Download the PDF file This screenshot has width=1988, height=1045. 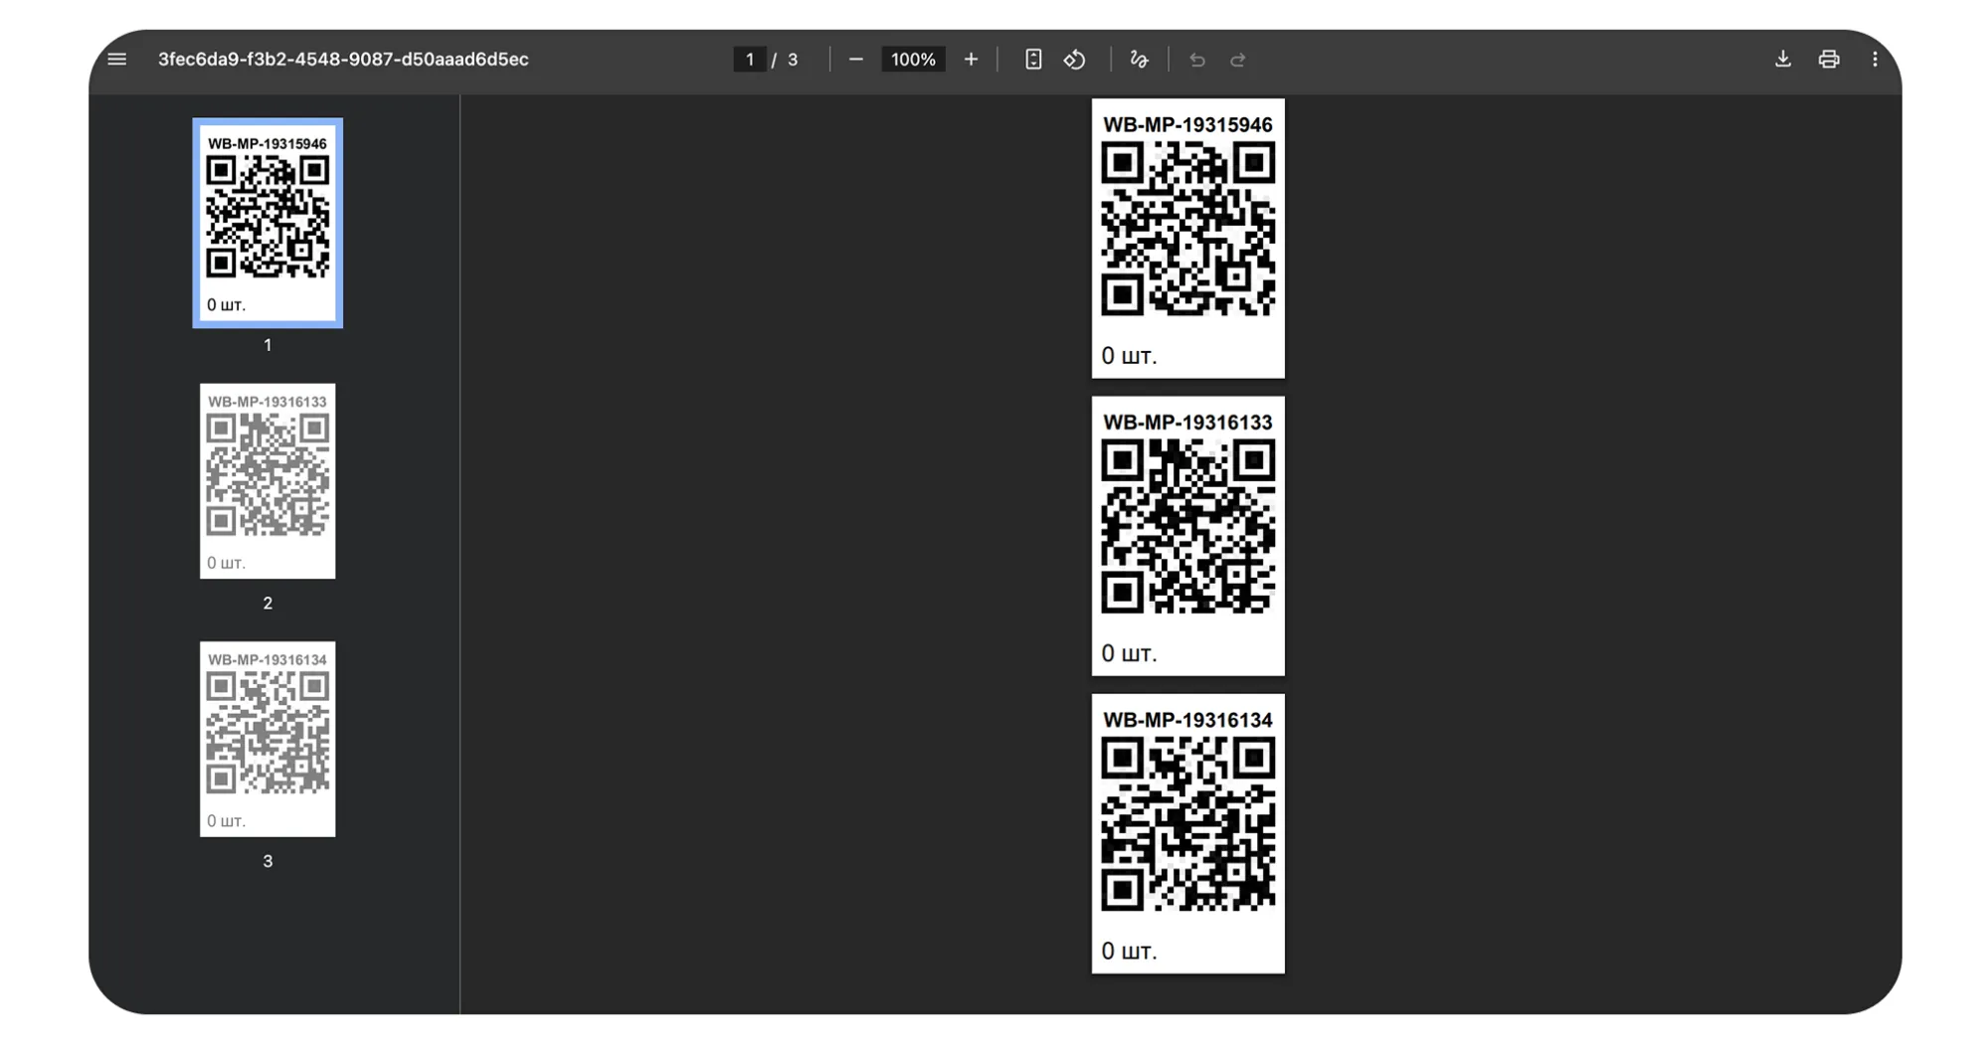tap(1783, 60)
